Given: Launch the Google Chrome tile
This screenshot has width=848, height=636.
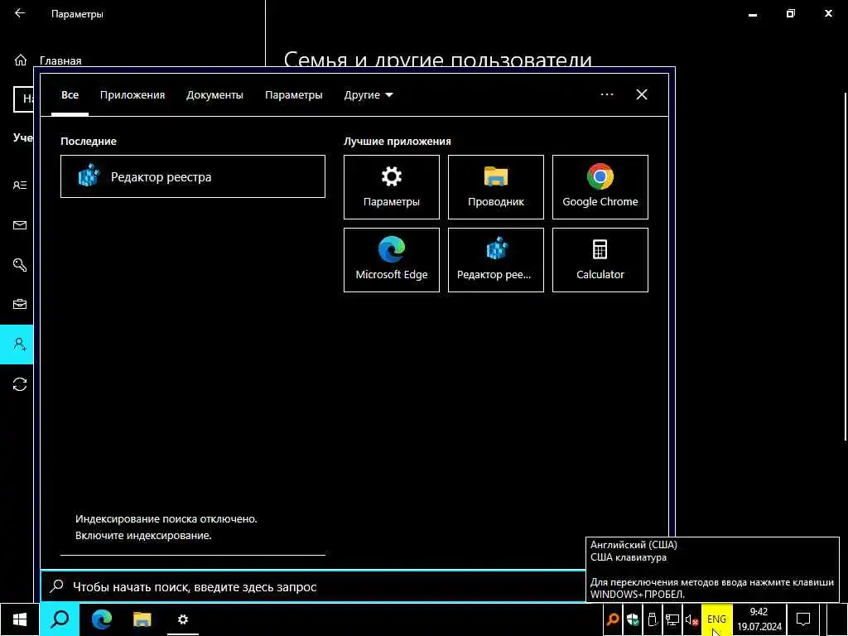Looking at the screenshot, I should 600,187.
